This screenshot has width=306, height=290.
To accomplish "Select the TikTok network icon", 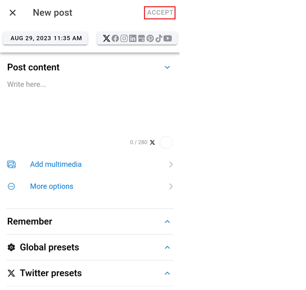I will [159, 38].
